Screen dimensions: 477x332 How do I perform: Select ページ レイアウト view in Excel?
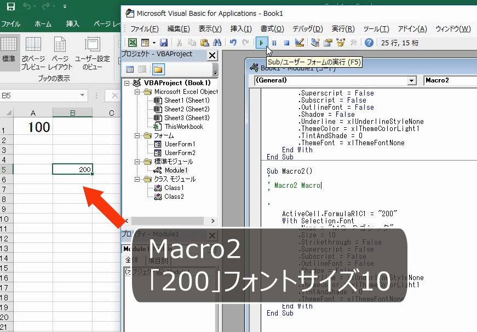60,53
